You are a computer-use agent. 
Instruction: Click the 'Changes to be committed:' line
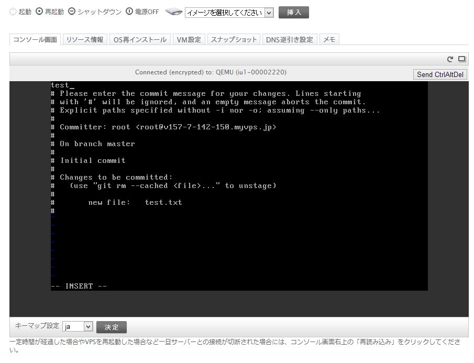tap(112, 177)
